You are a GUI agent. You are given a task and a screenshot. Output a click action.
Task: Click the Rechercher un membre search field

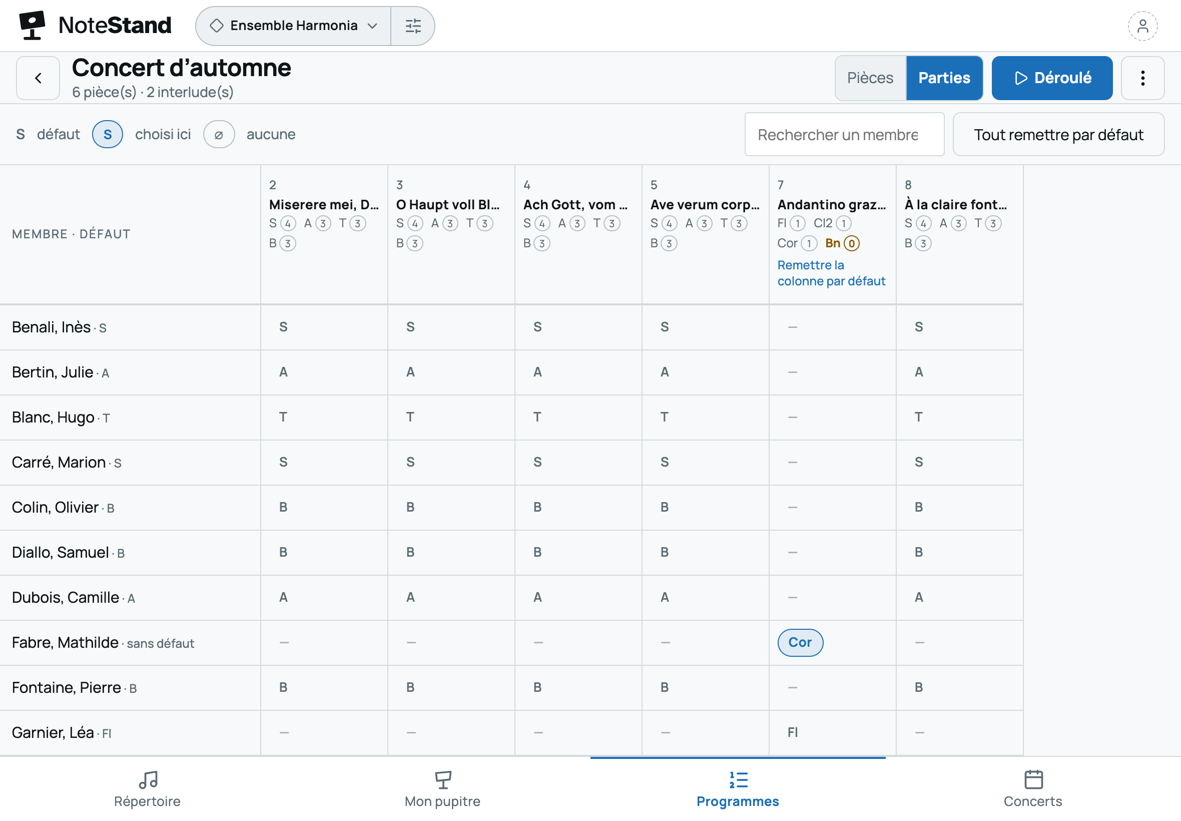pyautogui.click(x=844, y=135)
